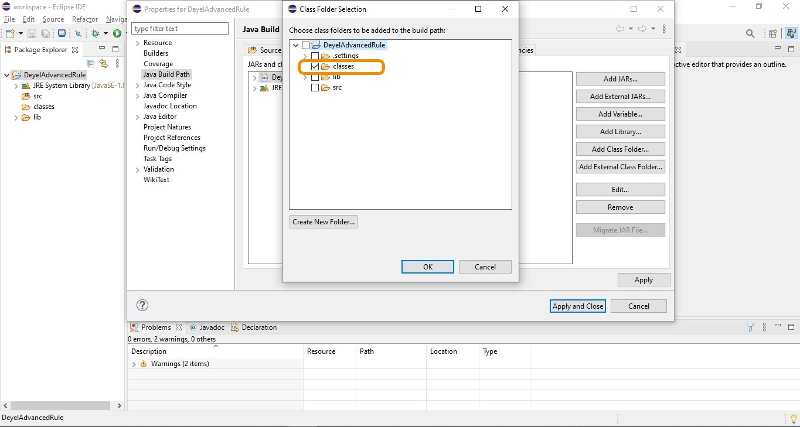
Task: Open a Terminal using the monitor icon
Action: click(62, 34)
